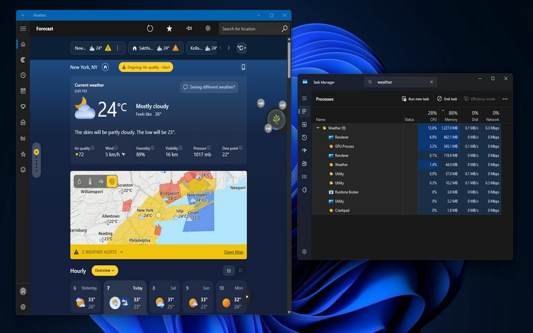This screenshot has width=533, height=333.
Task: Open Users icon in Task Manager sidebar
Action: point(304,164)
